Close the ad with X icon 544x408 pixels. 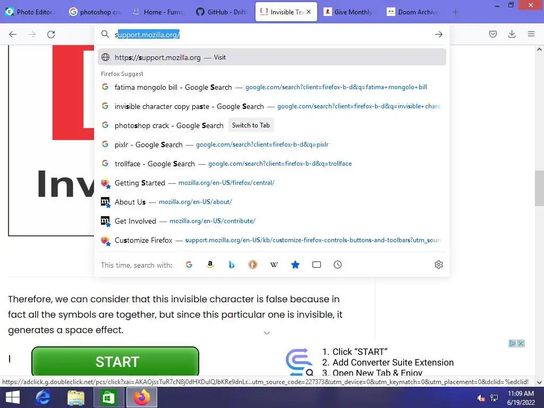click(521, 344)
